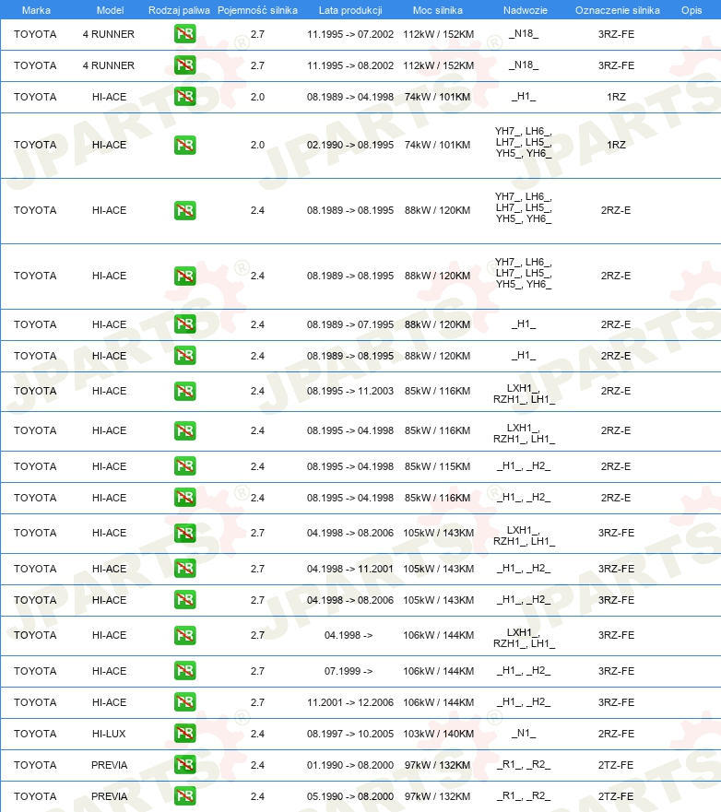Select 88kW / 120KM in the 08.1989 -> 07.1995 row

tap(438, 324)
